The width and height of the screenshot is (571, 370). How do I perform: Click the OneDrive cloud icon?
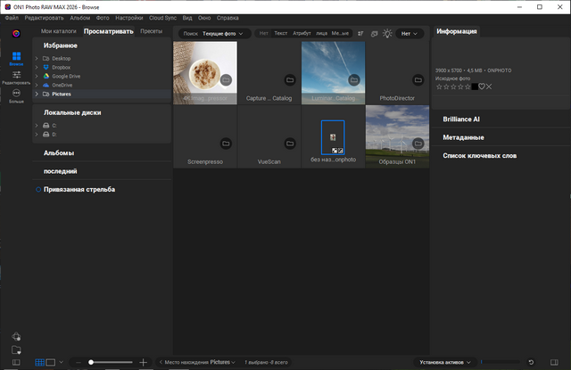point(46,85)
